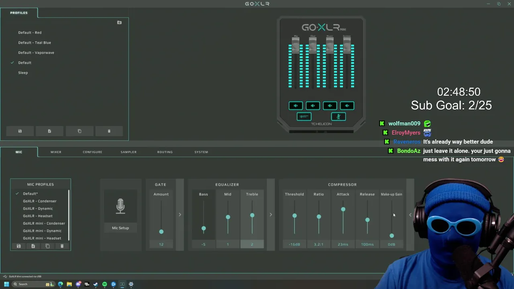The height and width of the screenshot is (289, 514).
Task: Open Microsoft Edge from taskbar
Action: coord(60,284)
